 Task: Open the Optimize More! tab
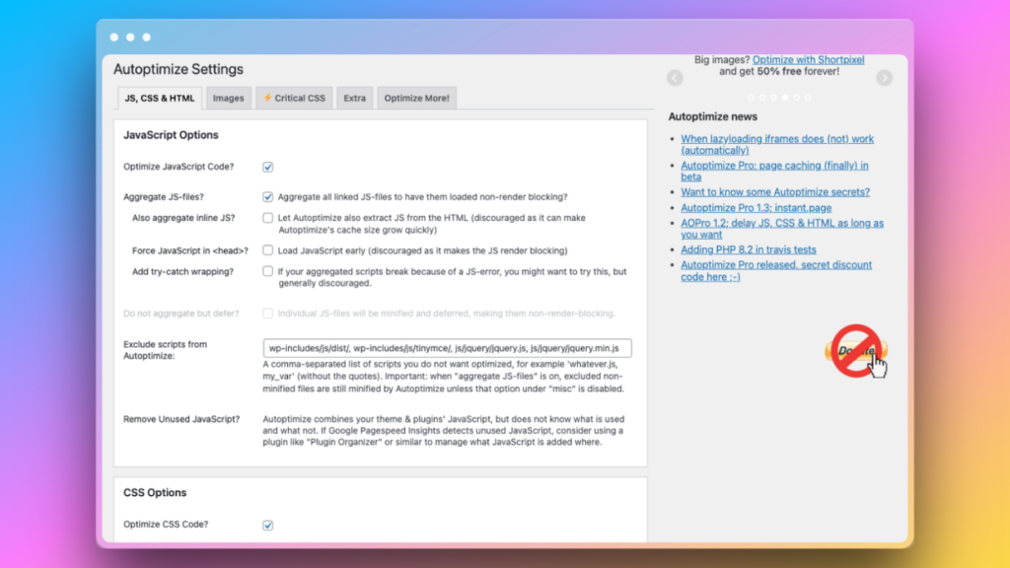tap(417, 98)
